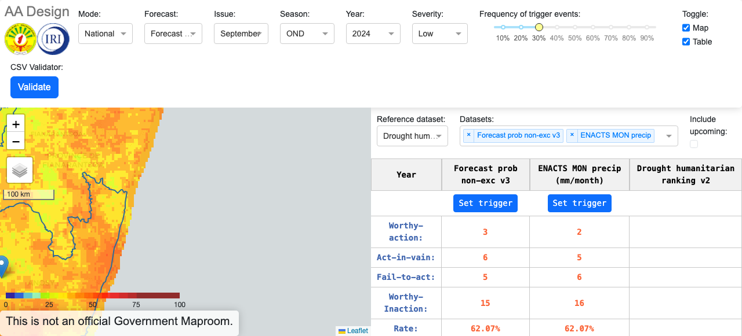Open the Severity dropdown showing Low
The height and width of the screenshot is (336, 742).
pos(439,34)
